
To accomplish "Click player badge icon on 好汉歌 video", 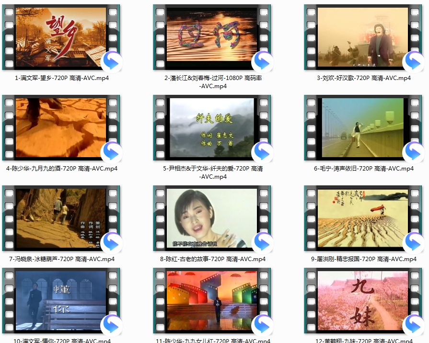I will point(413,61).
